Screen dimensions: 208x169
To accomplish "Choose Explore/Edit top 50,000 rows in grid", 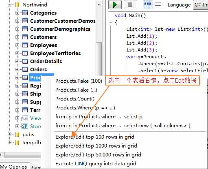I will [x=98, y=155].
